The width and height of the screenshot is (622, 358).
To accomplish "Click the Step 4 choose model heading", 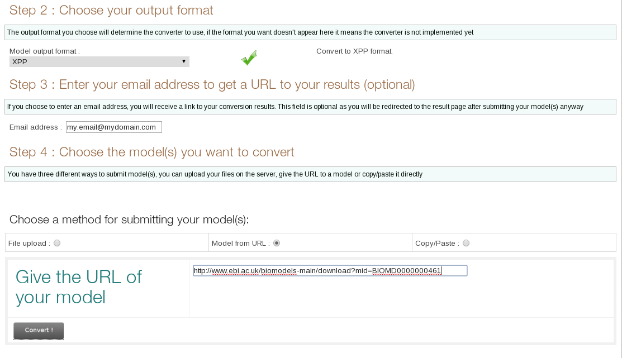I will click(151, 152).
